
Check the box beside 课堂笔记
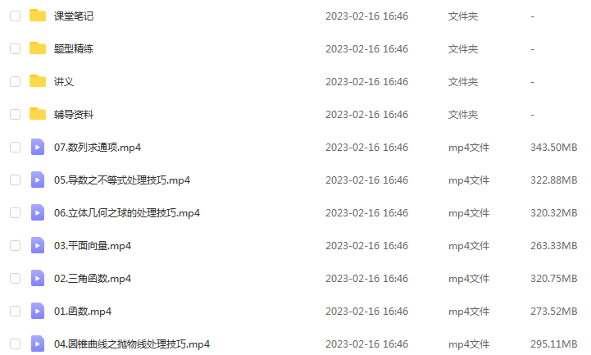click(15, 16)
